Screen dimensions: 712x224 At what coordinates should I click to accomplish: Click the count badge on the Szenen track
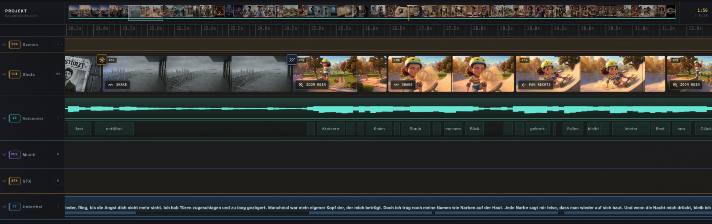pos(58,44)
